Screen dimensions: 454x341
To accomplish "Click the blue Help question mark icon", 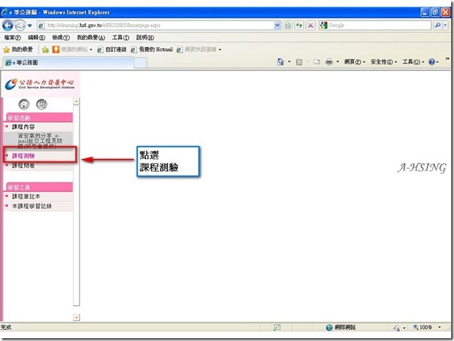I will (431, 62).
